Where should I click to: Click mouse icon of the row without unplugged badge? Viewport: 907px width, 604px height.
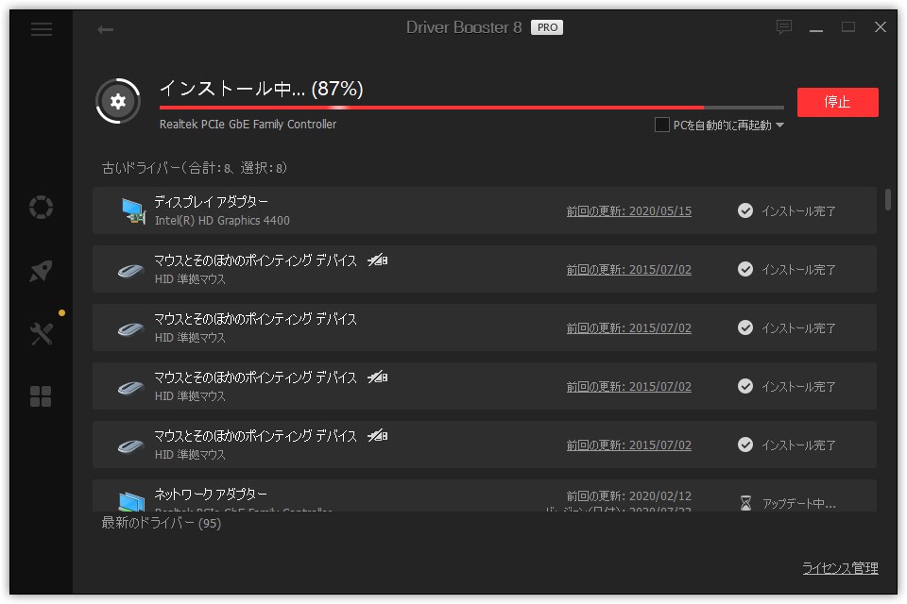(130, 328)
